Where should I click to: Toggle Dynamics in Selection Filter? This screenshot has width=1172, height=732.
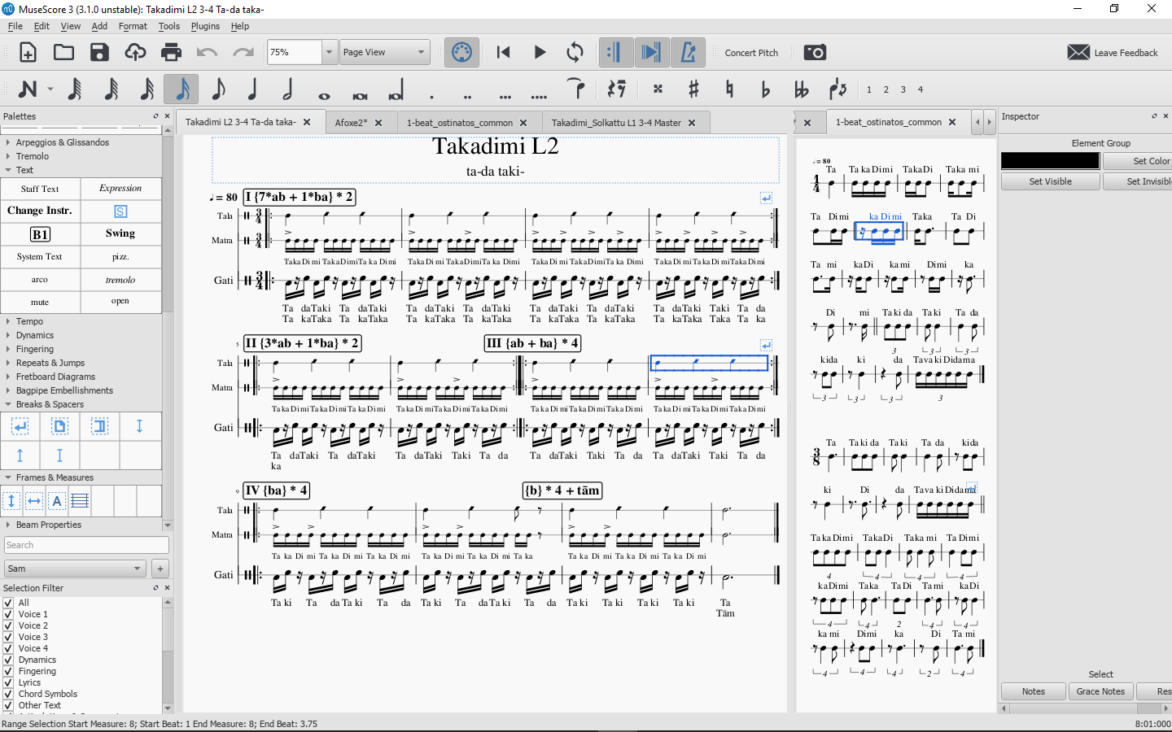(x=8, y=660)
